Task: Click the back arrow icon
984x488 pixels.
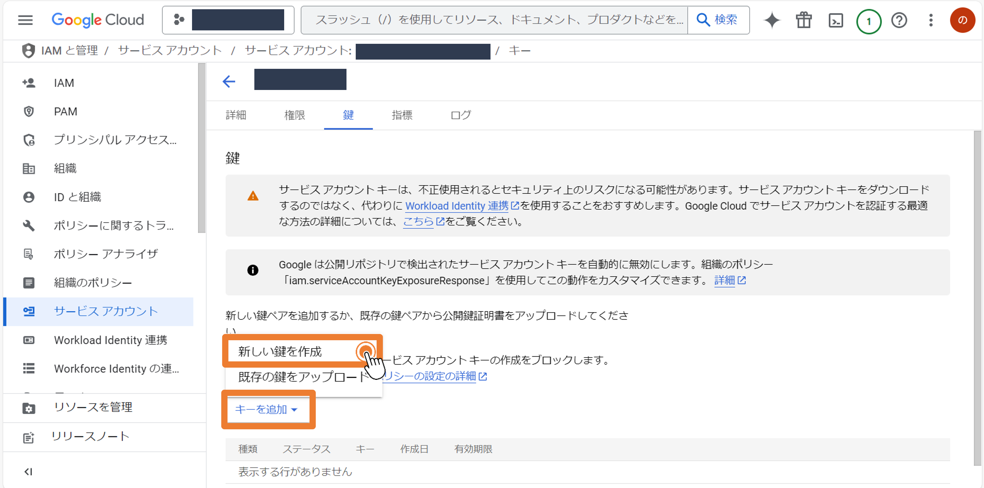Action: click(x=229, y=81)
